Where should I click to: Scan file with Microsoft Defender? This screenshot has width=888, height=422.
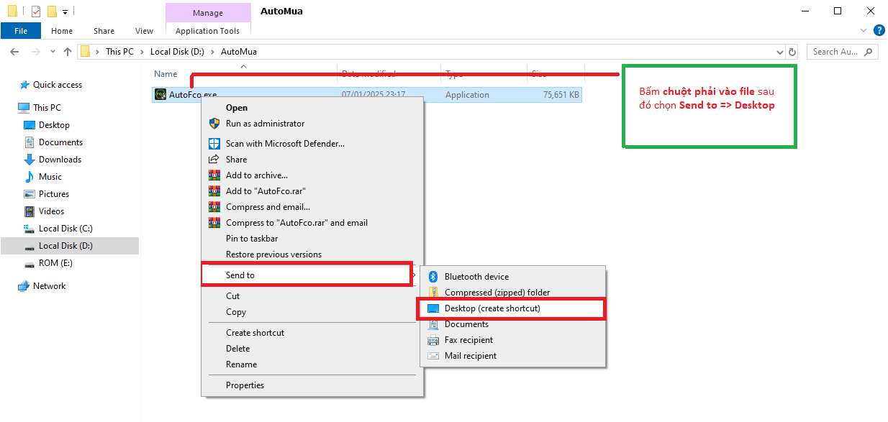[x=284, y=144]
